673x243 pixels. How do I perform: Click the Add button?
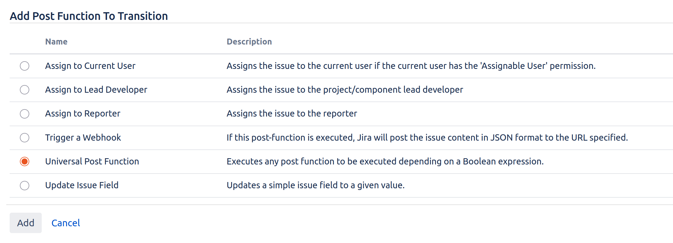click(25, 223)
